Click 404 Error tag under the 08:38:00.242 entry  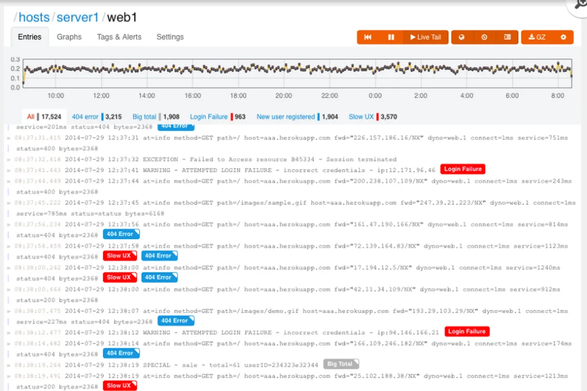click(159, 277)
